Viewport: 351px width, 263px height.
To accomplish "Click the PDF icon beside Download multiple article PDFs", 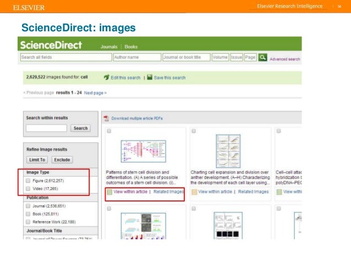I will 106,118.
